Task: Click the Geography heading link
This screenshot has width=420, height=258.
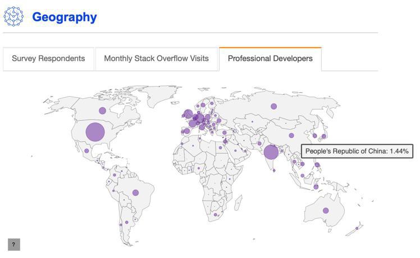Action: [65, 17]
